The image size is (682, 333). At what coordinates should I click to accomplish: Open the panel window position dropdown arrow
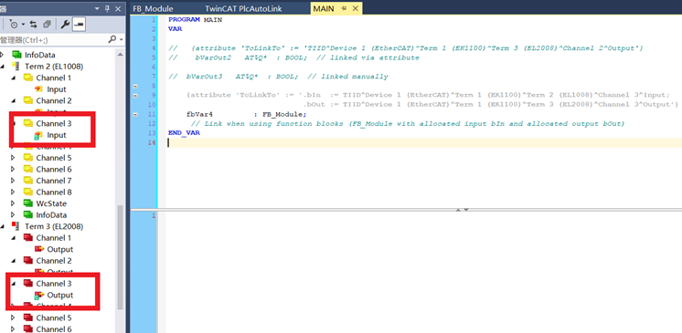coord(97,8)
